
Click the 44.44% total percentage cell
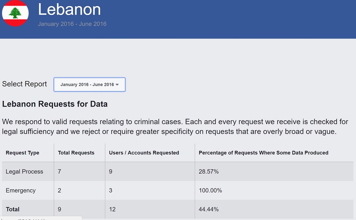point(209,209)
